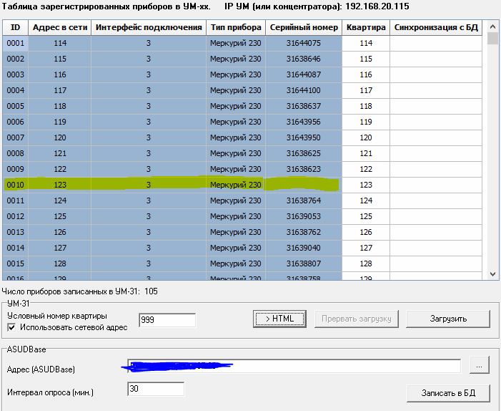Click the '> HTML' export button

point(279,319)
